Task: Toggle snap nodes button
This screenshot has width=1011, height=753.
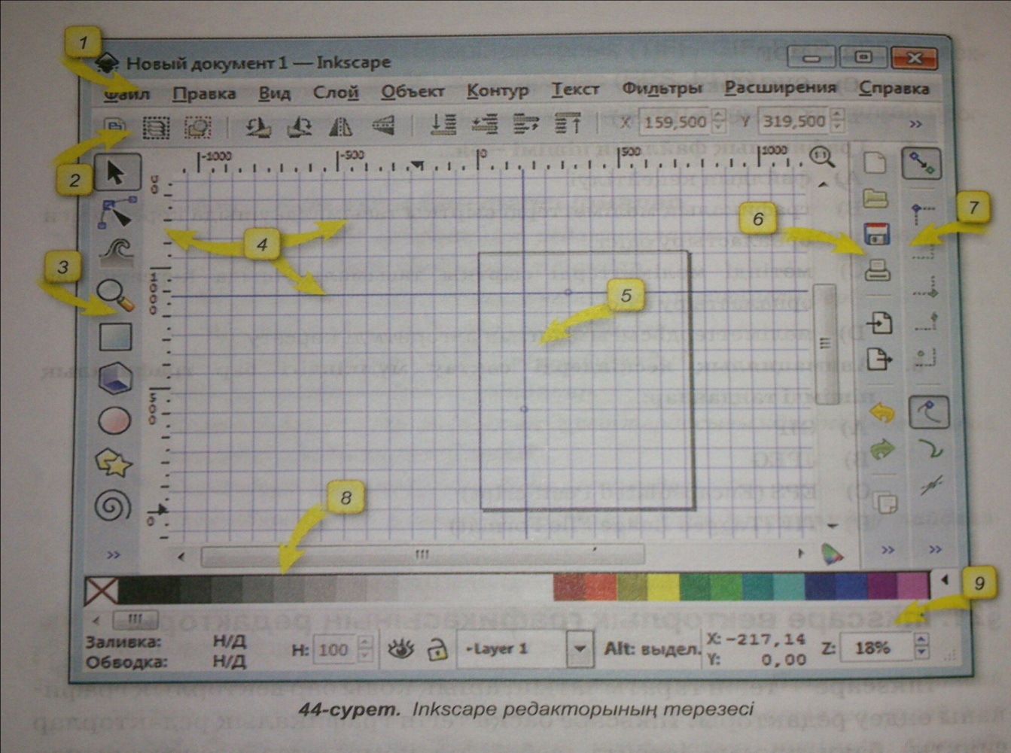Action: click(929, 412)
